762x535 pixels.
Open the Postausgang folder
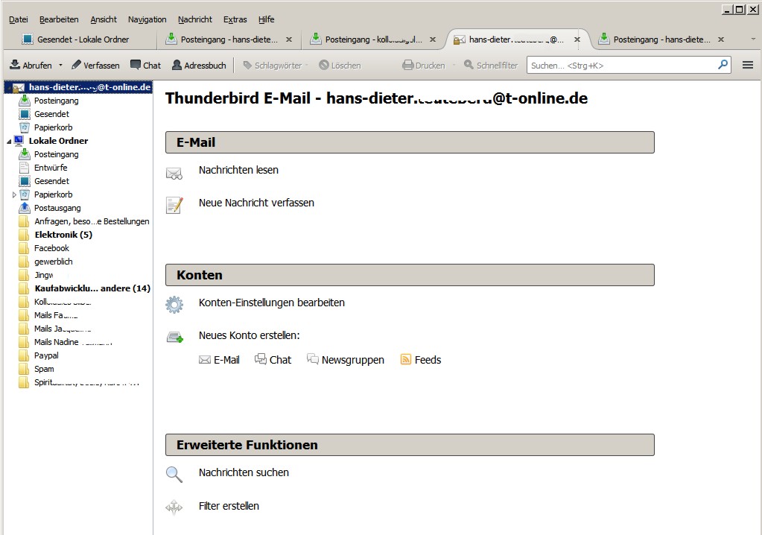pos(57,208)
